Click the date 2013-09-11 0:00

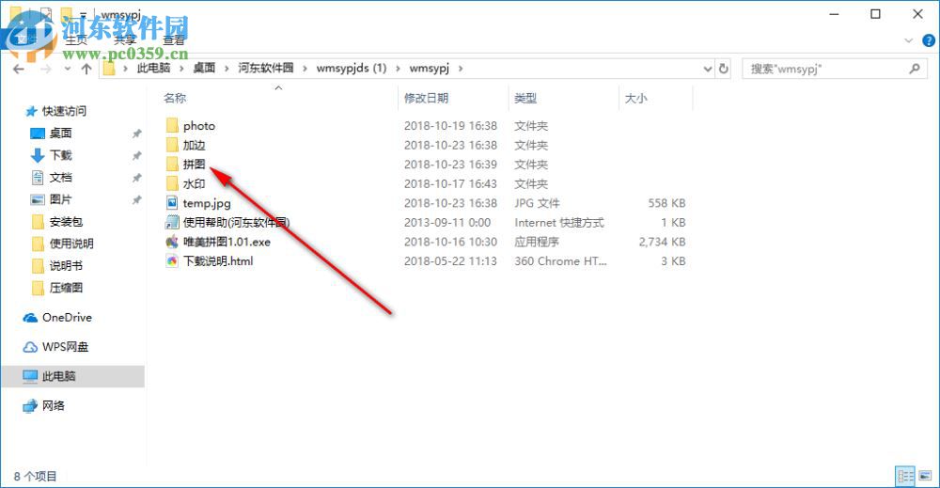click(447, 223)
